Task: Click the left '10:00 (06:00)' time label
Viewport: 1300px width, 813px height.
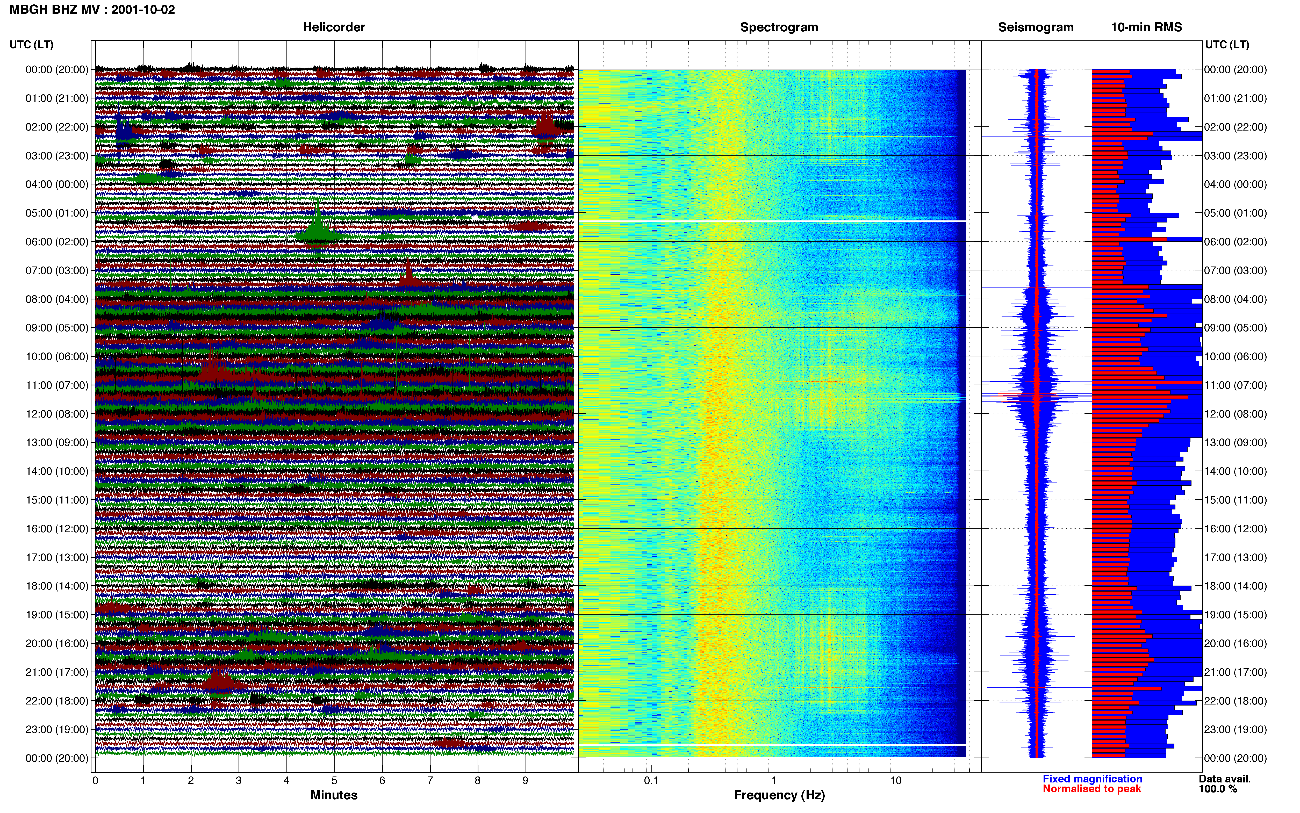Action: click(56, 356)
